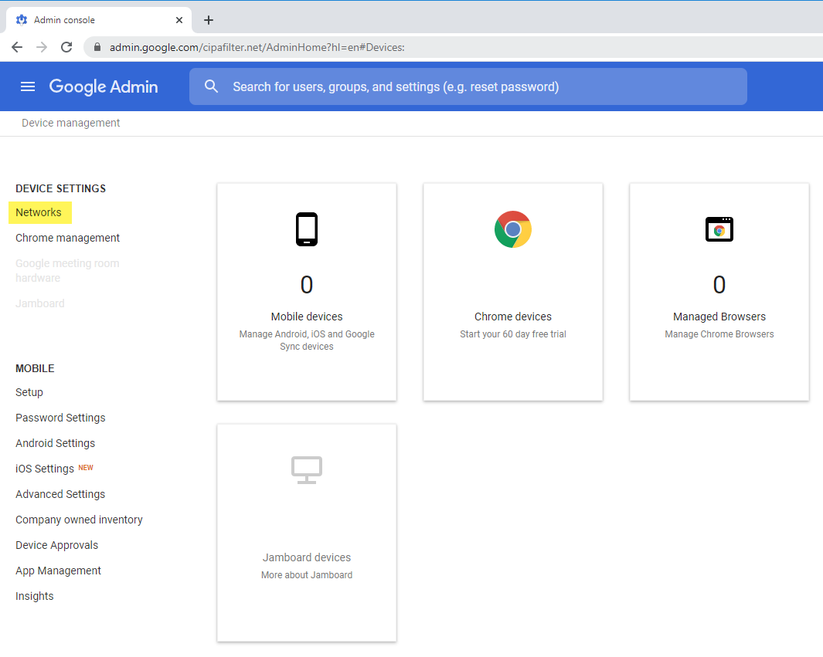Click the Jamboard monitor icon
The width and height of the screenshot is (823, 657).
(x=307, y=470)
